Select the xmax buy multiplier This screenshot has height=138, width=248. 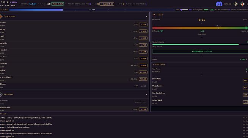[x=13, y=6]
